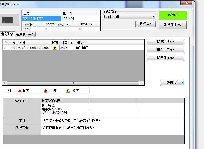204x149 pixels.
Task: Click the yellow warning icon in error row
Action: tap(54, 48)
